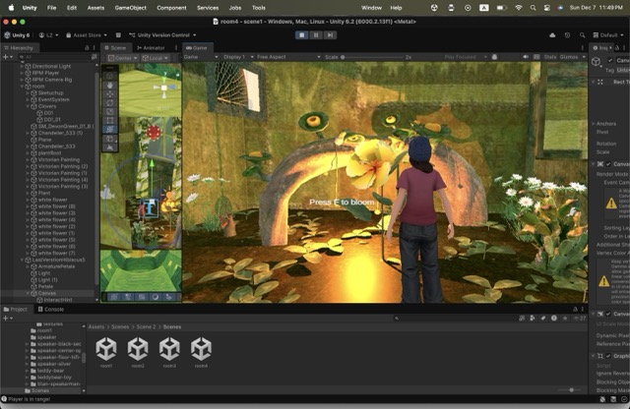Click the Step frame button
This screenshot has height=409, width=630.
point(330,34)
